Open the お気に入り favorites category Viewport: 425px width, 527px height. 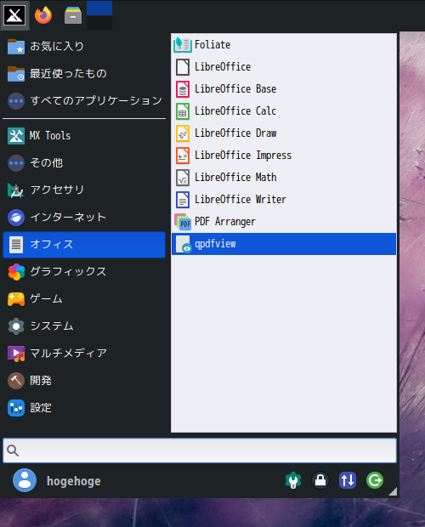84,47
